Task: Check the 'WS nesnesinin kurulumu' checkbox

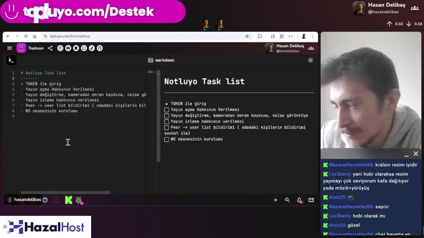Action: (x=167, y=139)
